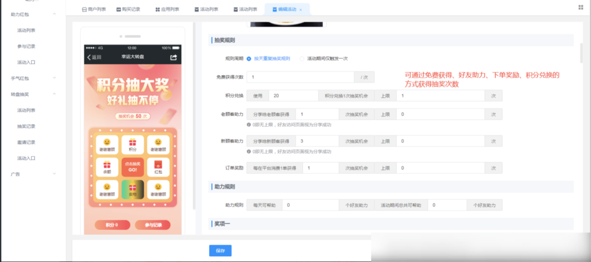Screen dimensions: 591x262
Task: Click the phone preview panel scrollbar
Action: pyautogui.click(x=194, y=115)
